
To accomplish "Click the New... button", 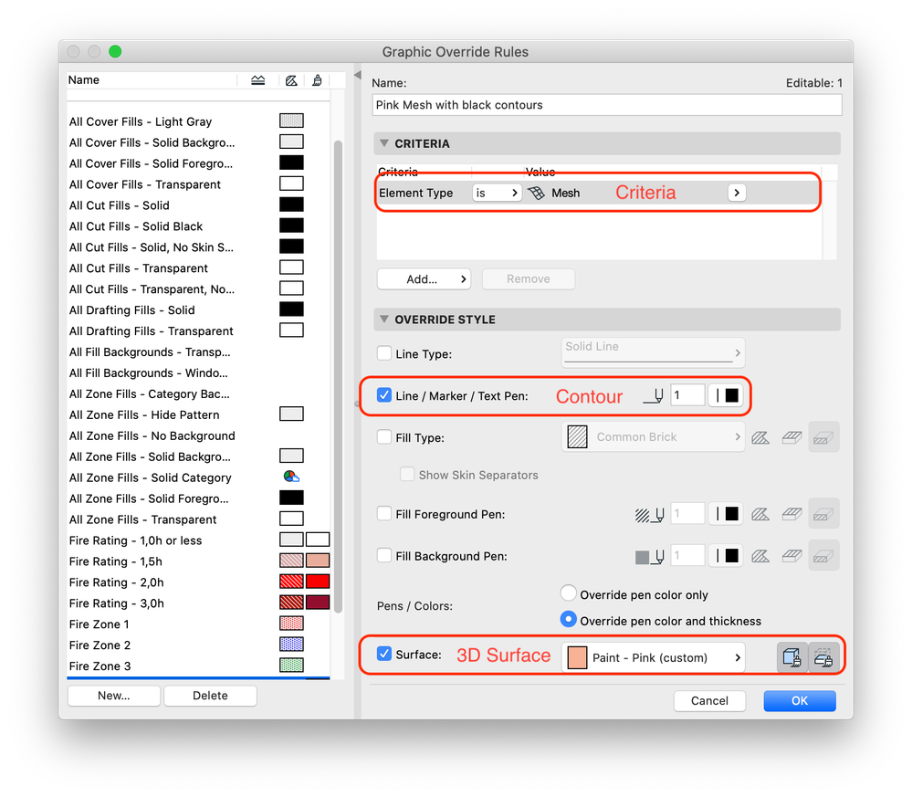I will 114,696.
